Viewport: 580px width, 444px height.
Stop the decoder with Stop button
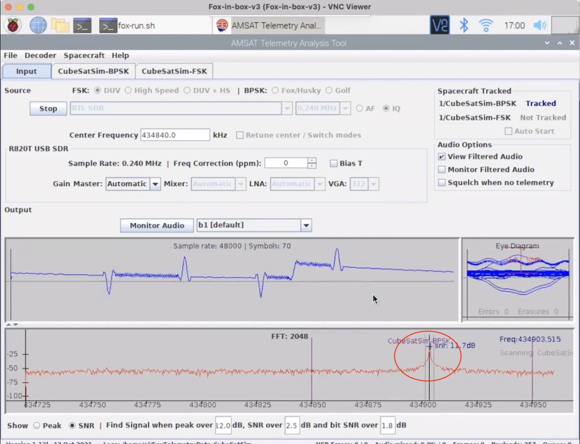point(48,109)
